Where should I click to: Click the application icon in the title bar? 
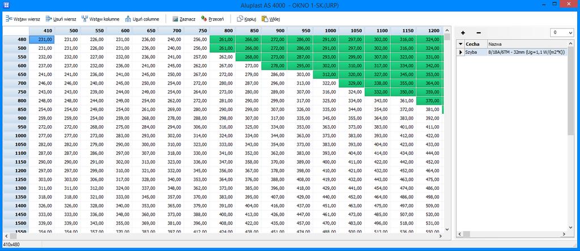(6, 5)
